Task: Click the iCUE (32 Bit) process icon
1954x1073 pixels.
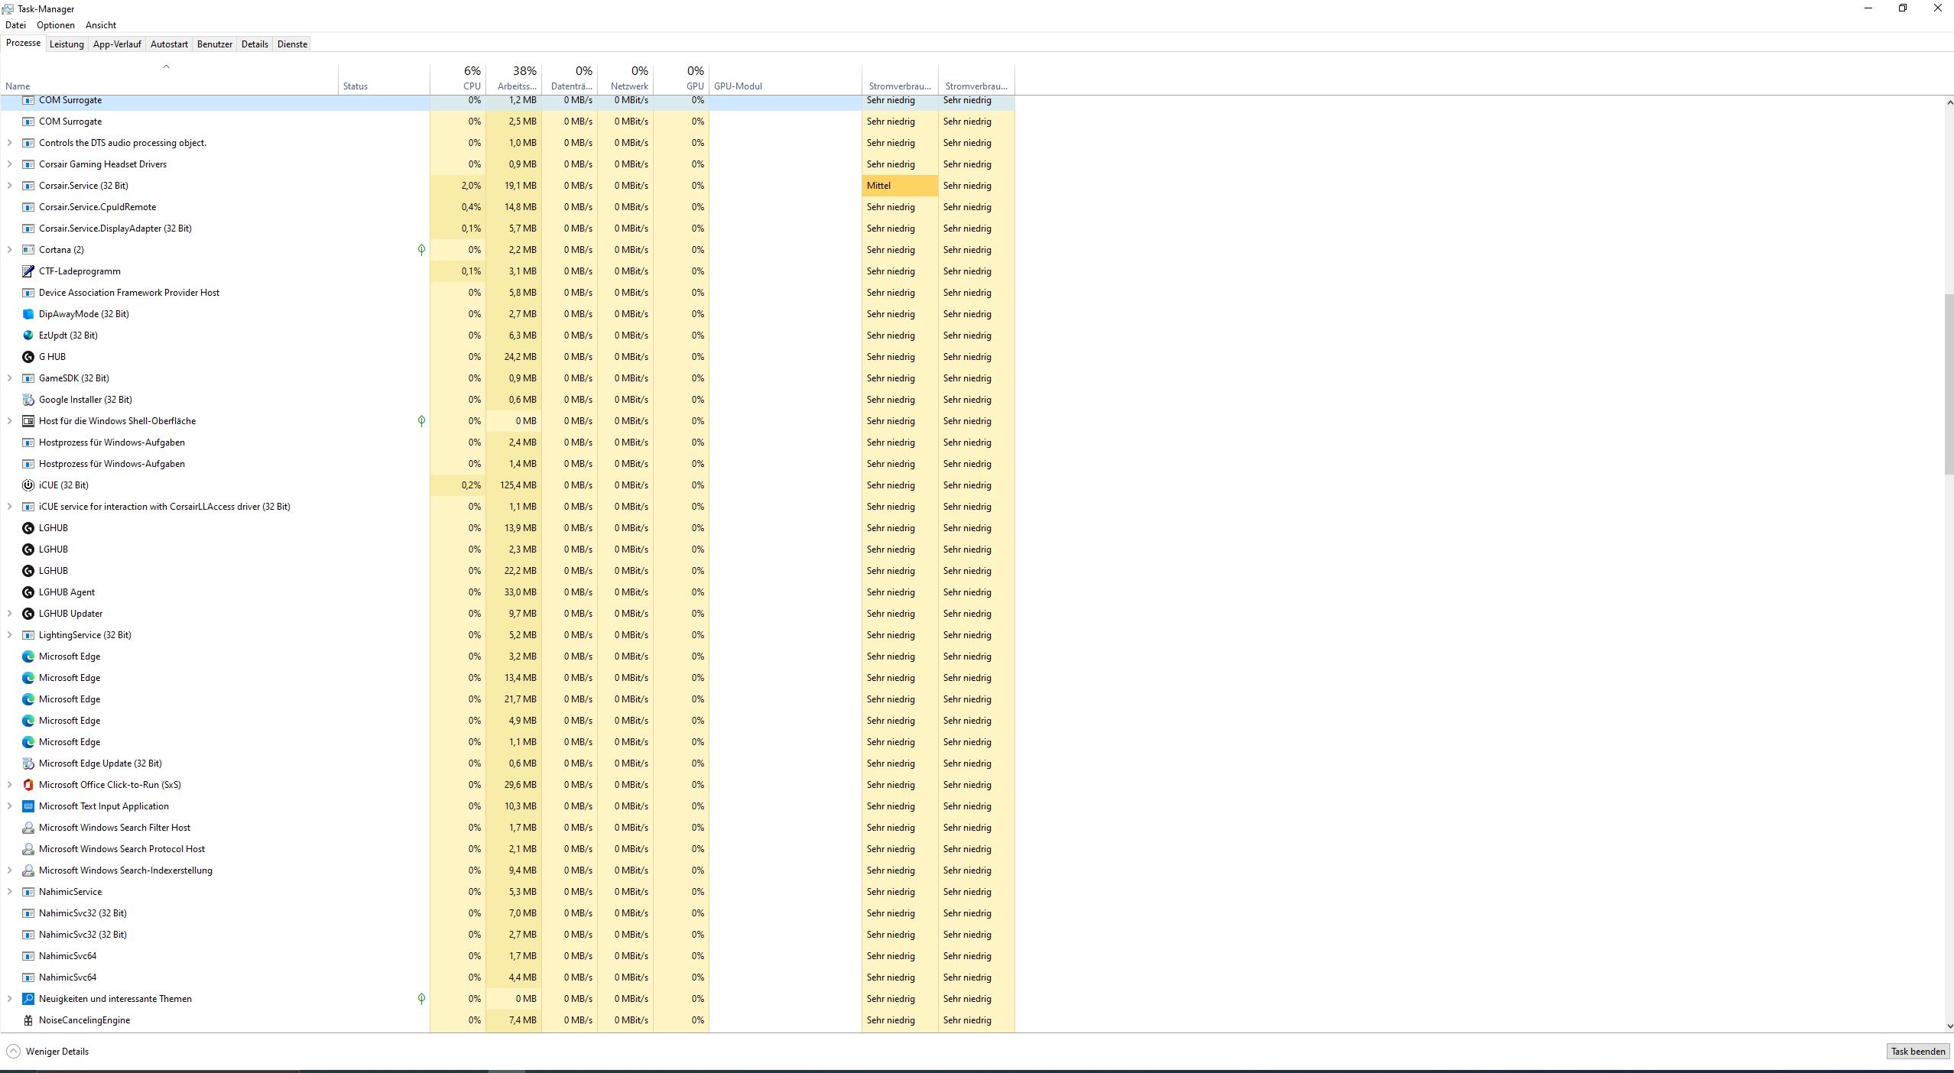Action: 28,485
